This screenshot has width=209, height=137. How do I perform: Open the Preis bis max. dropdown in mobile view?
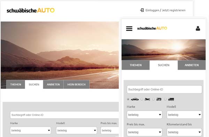145,132
